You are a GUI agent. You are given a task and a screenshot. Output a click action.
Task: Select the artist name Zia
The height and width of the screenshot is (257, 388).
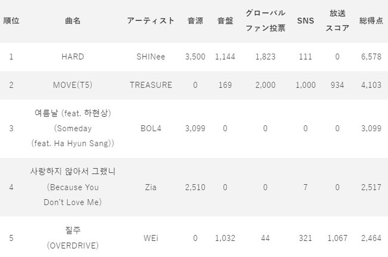(x=150, y=187)
